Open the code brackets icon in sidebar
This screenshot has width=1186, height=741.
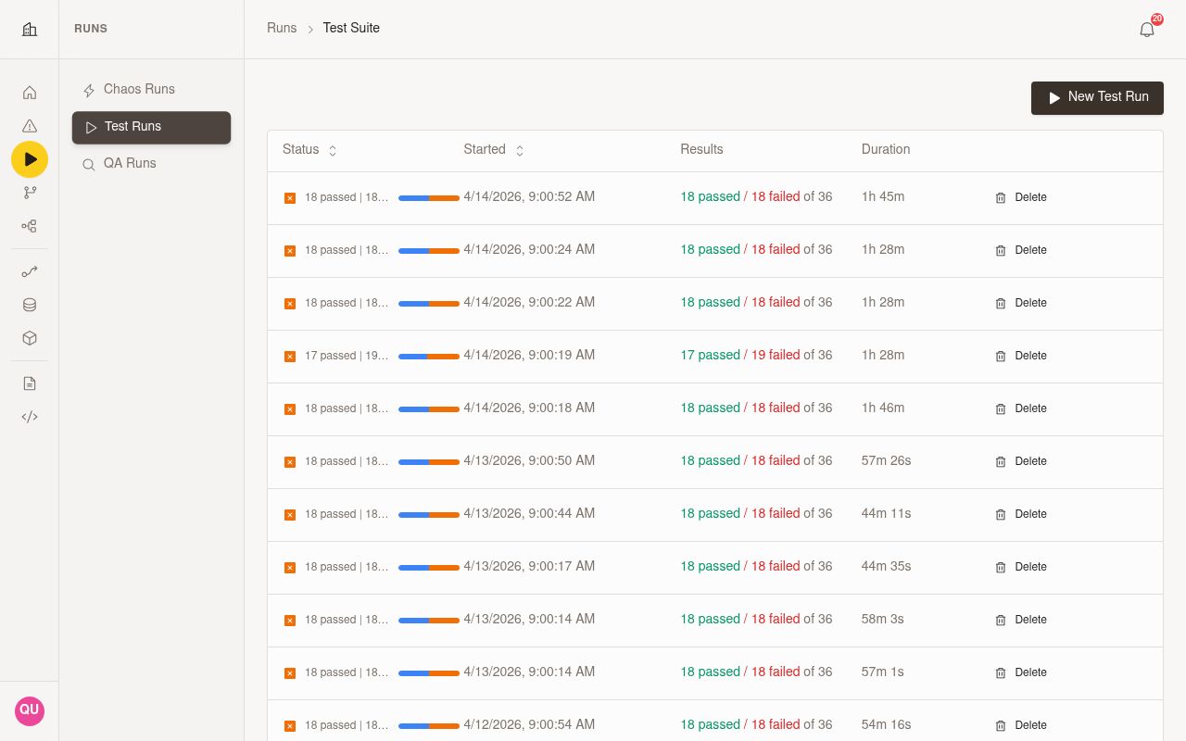click(30, 417)
